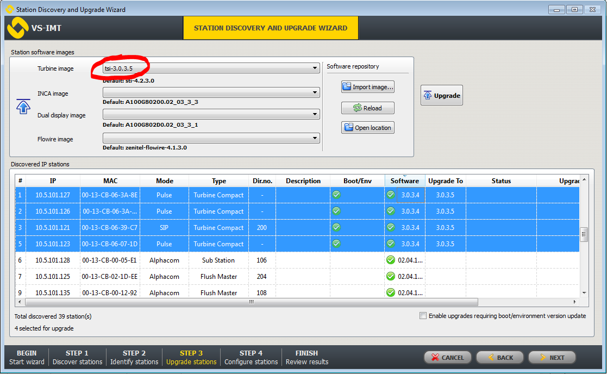Open the Flowire image dropdown
The height and width of the screenshot is (374, 607).
(x=315, y=139)
